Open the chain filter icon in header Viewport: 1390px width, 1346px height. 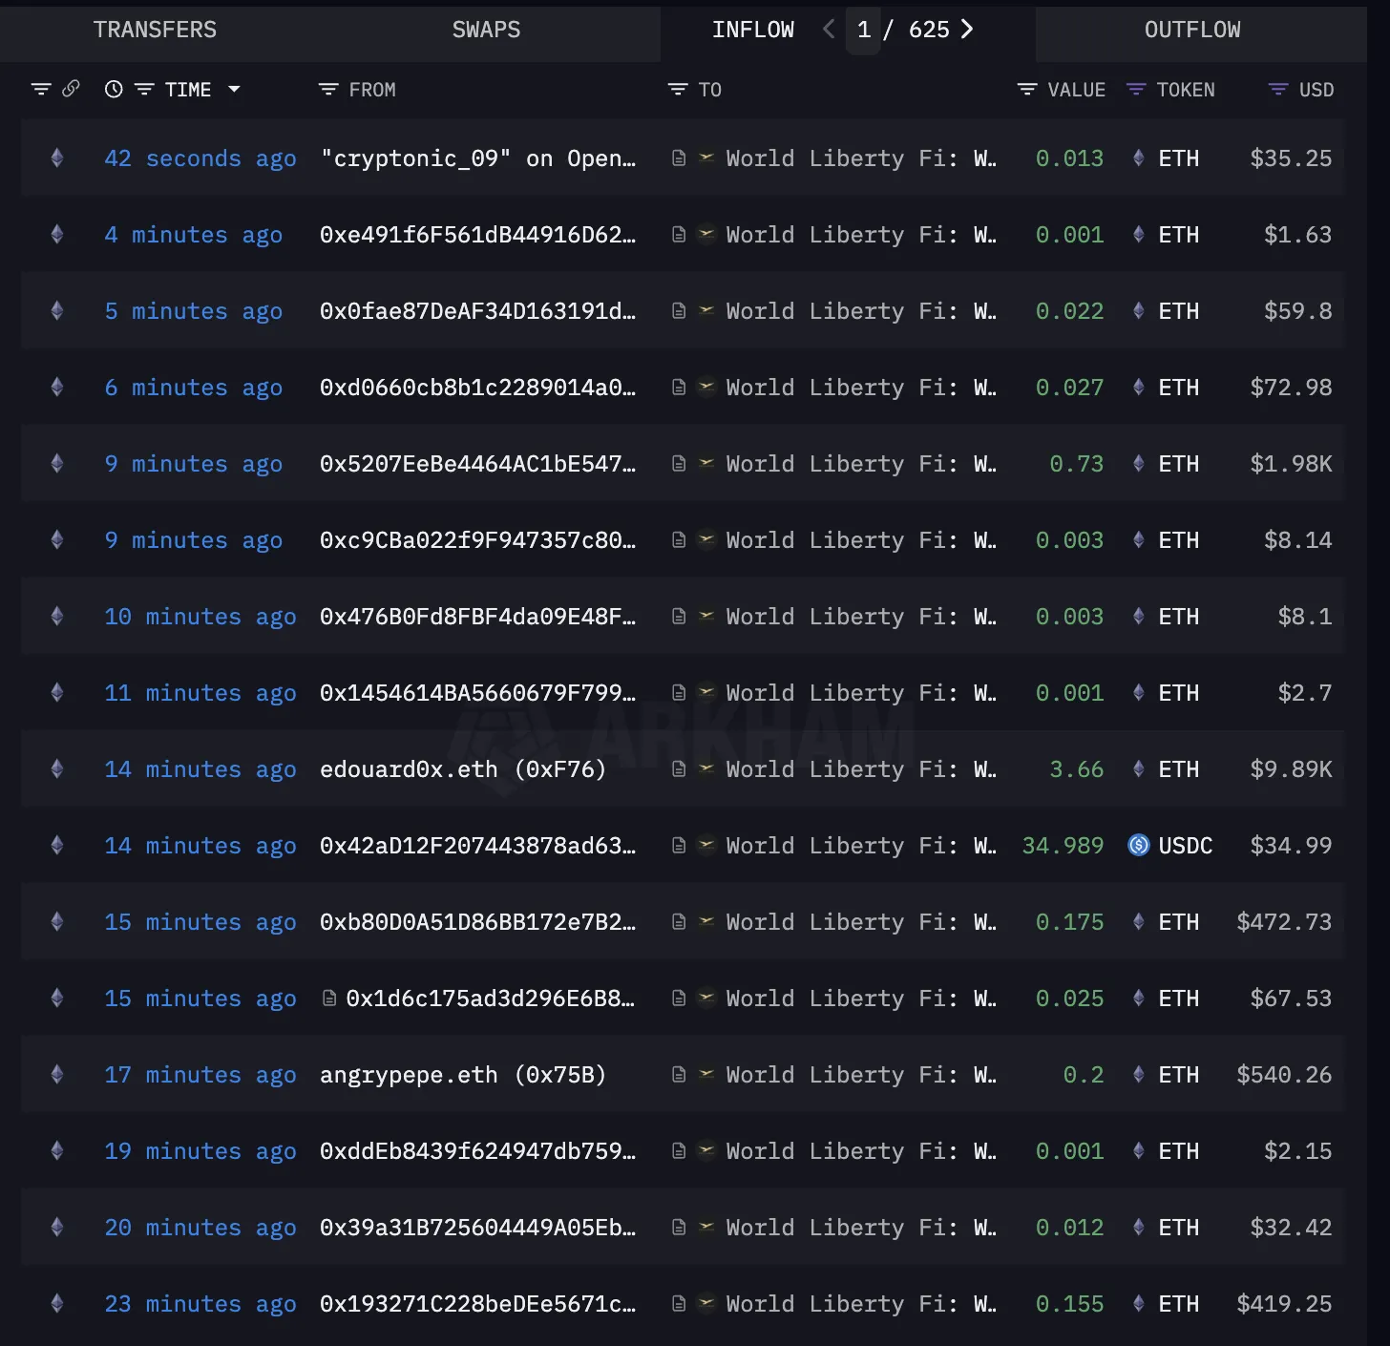point(41,89)
